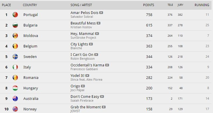Play video for I Can't Go On
Image resolution: width=213 pixels, height=113 pixels.
(x=96, y=54)
